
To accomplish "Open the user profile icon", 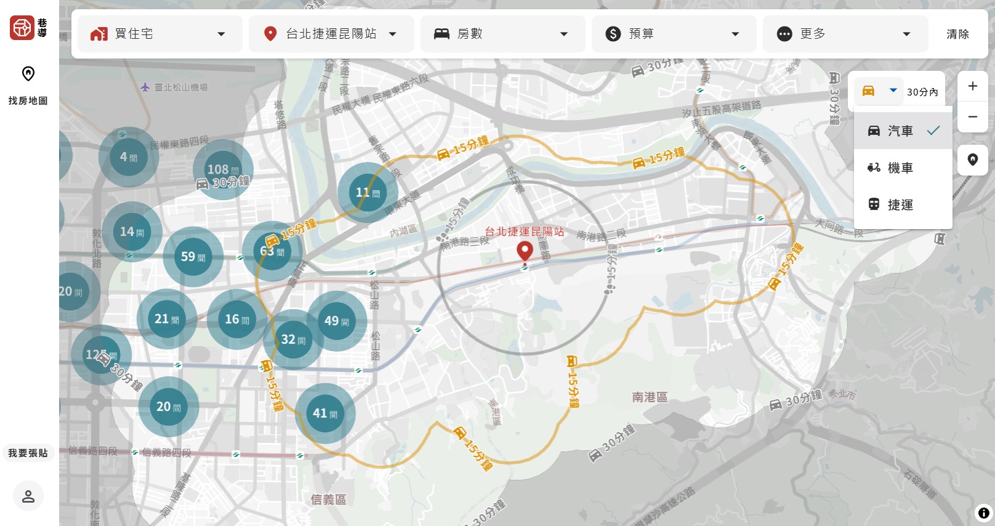I will (x=28, y=496).
